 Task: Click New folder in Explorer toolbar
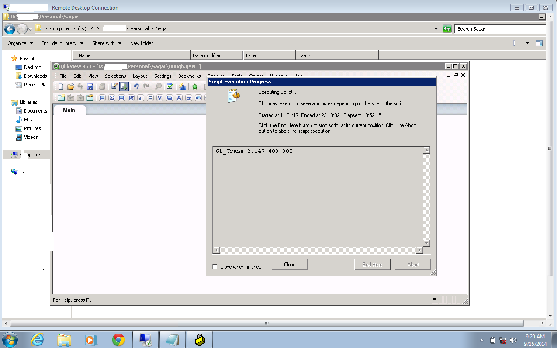(142, 43)
